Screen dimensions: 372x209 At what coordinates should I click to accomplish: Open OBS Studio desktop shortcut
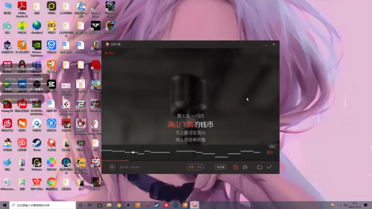pyautogui.click(x=37, y=86)
